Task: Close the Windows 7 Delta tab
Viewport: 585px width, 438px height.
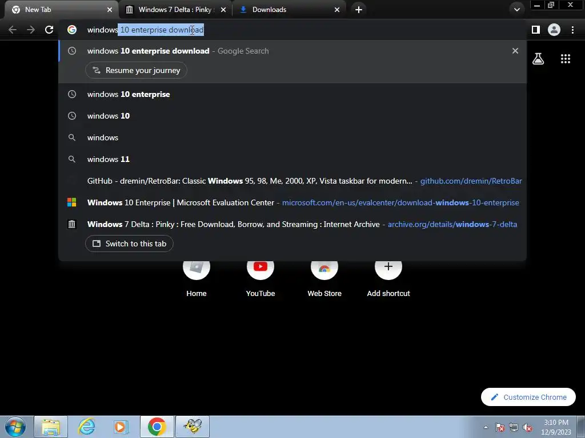Action: [x=223, y=10]
